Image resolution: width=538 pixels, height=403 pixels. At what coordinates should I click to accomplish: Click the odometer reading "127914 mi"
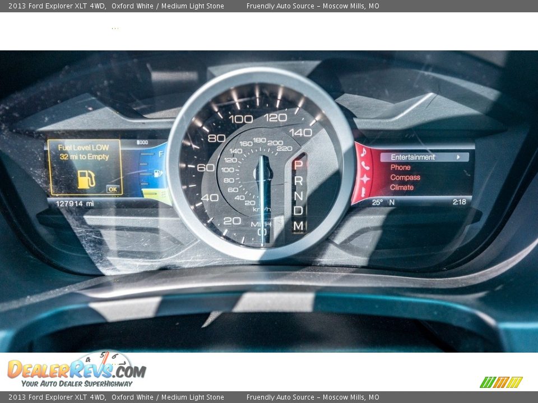[x=75, y=204]
